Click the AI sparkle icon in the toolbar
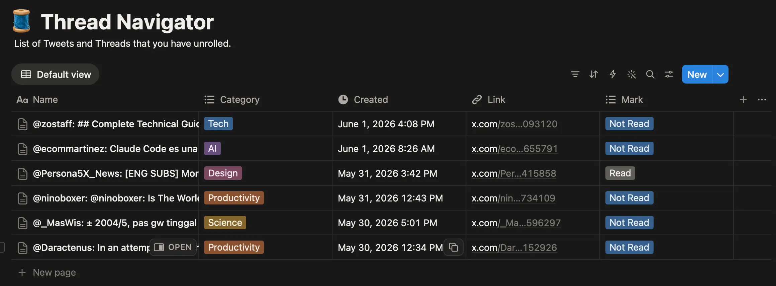Viewport: 776px width, 286px height. (631, 74)
